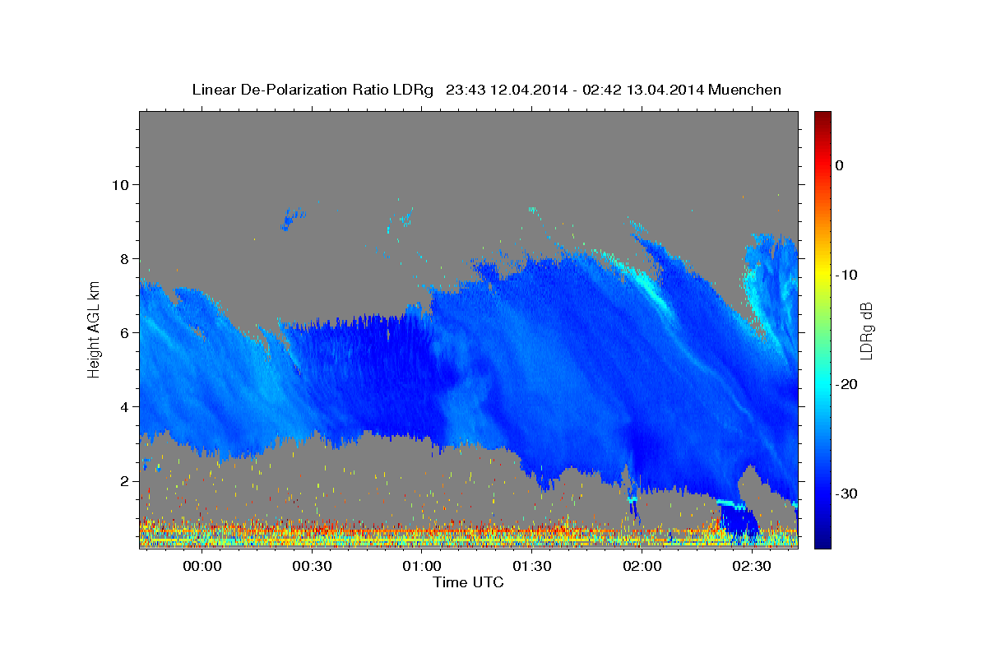The width and height of the screenshot is (987, 658).
Task: Click the '00:00' time tick label
Action: [x=202, y=567]
